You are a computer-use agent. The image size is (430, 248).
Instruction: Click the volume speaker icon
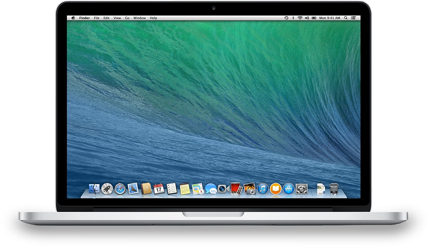click(x=307, y=18)
